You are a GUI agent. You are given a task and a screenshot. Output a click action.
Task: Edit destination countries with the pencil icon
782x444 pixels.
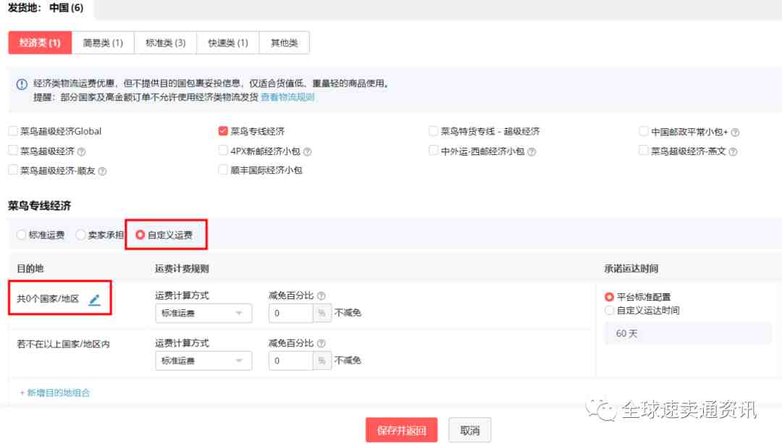tap(94, 300)
